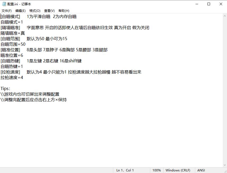Click the ANSI encoding status field
Viewport: 227px width, 173px height.
pyautogui.click(x=201, y=170)
